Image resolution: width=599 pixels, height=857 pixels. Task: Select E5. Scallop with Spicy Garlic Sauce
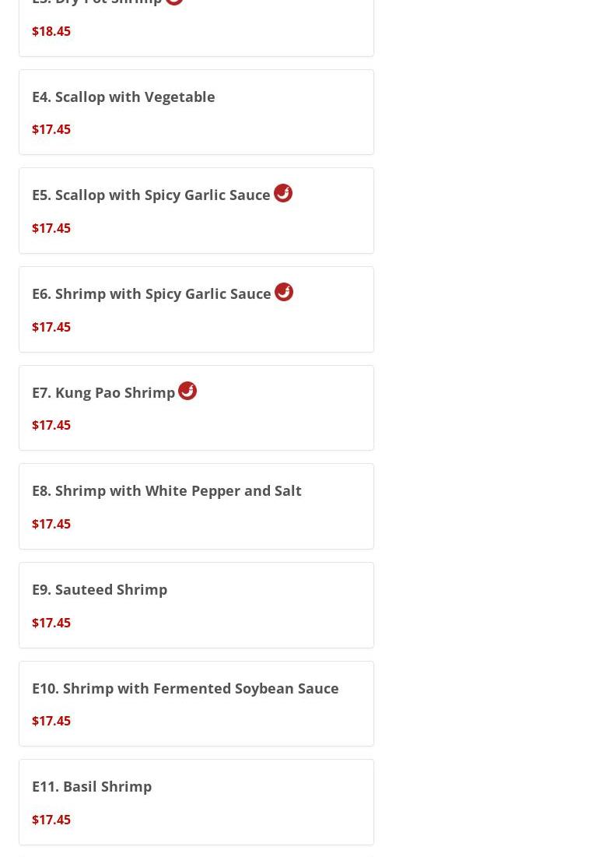tap(151, 195)
